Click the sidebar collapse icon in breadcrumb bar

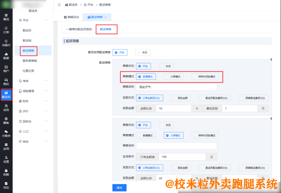point(59,5)
